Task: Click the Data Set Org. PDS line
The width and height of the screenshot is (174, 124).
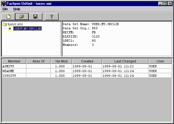Action: point(80,28)
